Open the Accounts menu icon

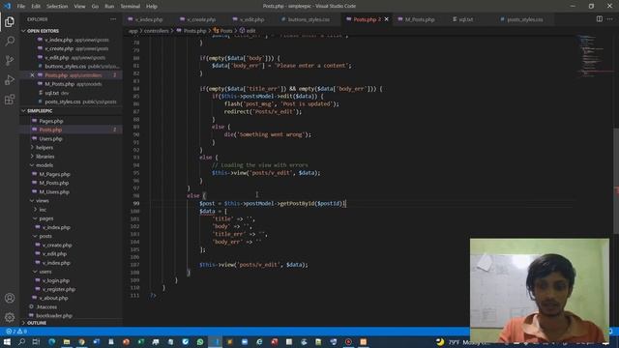[10, 298]
